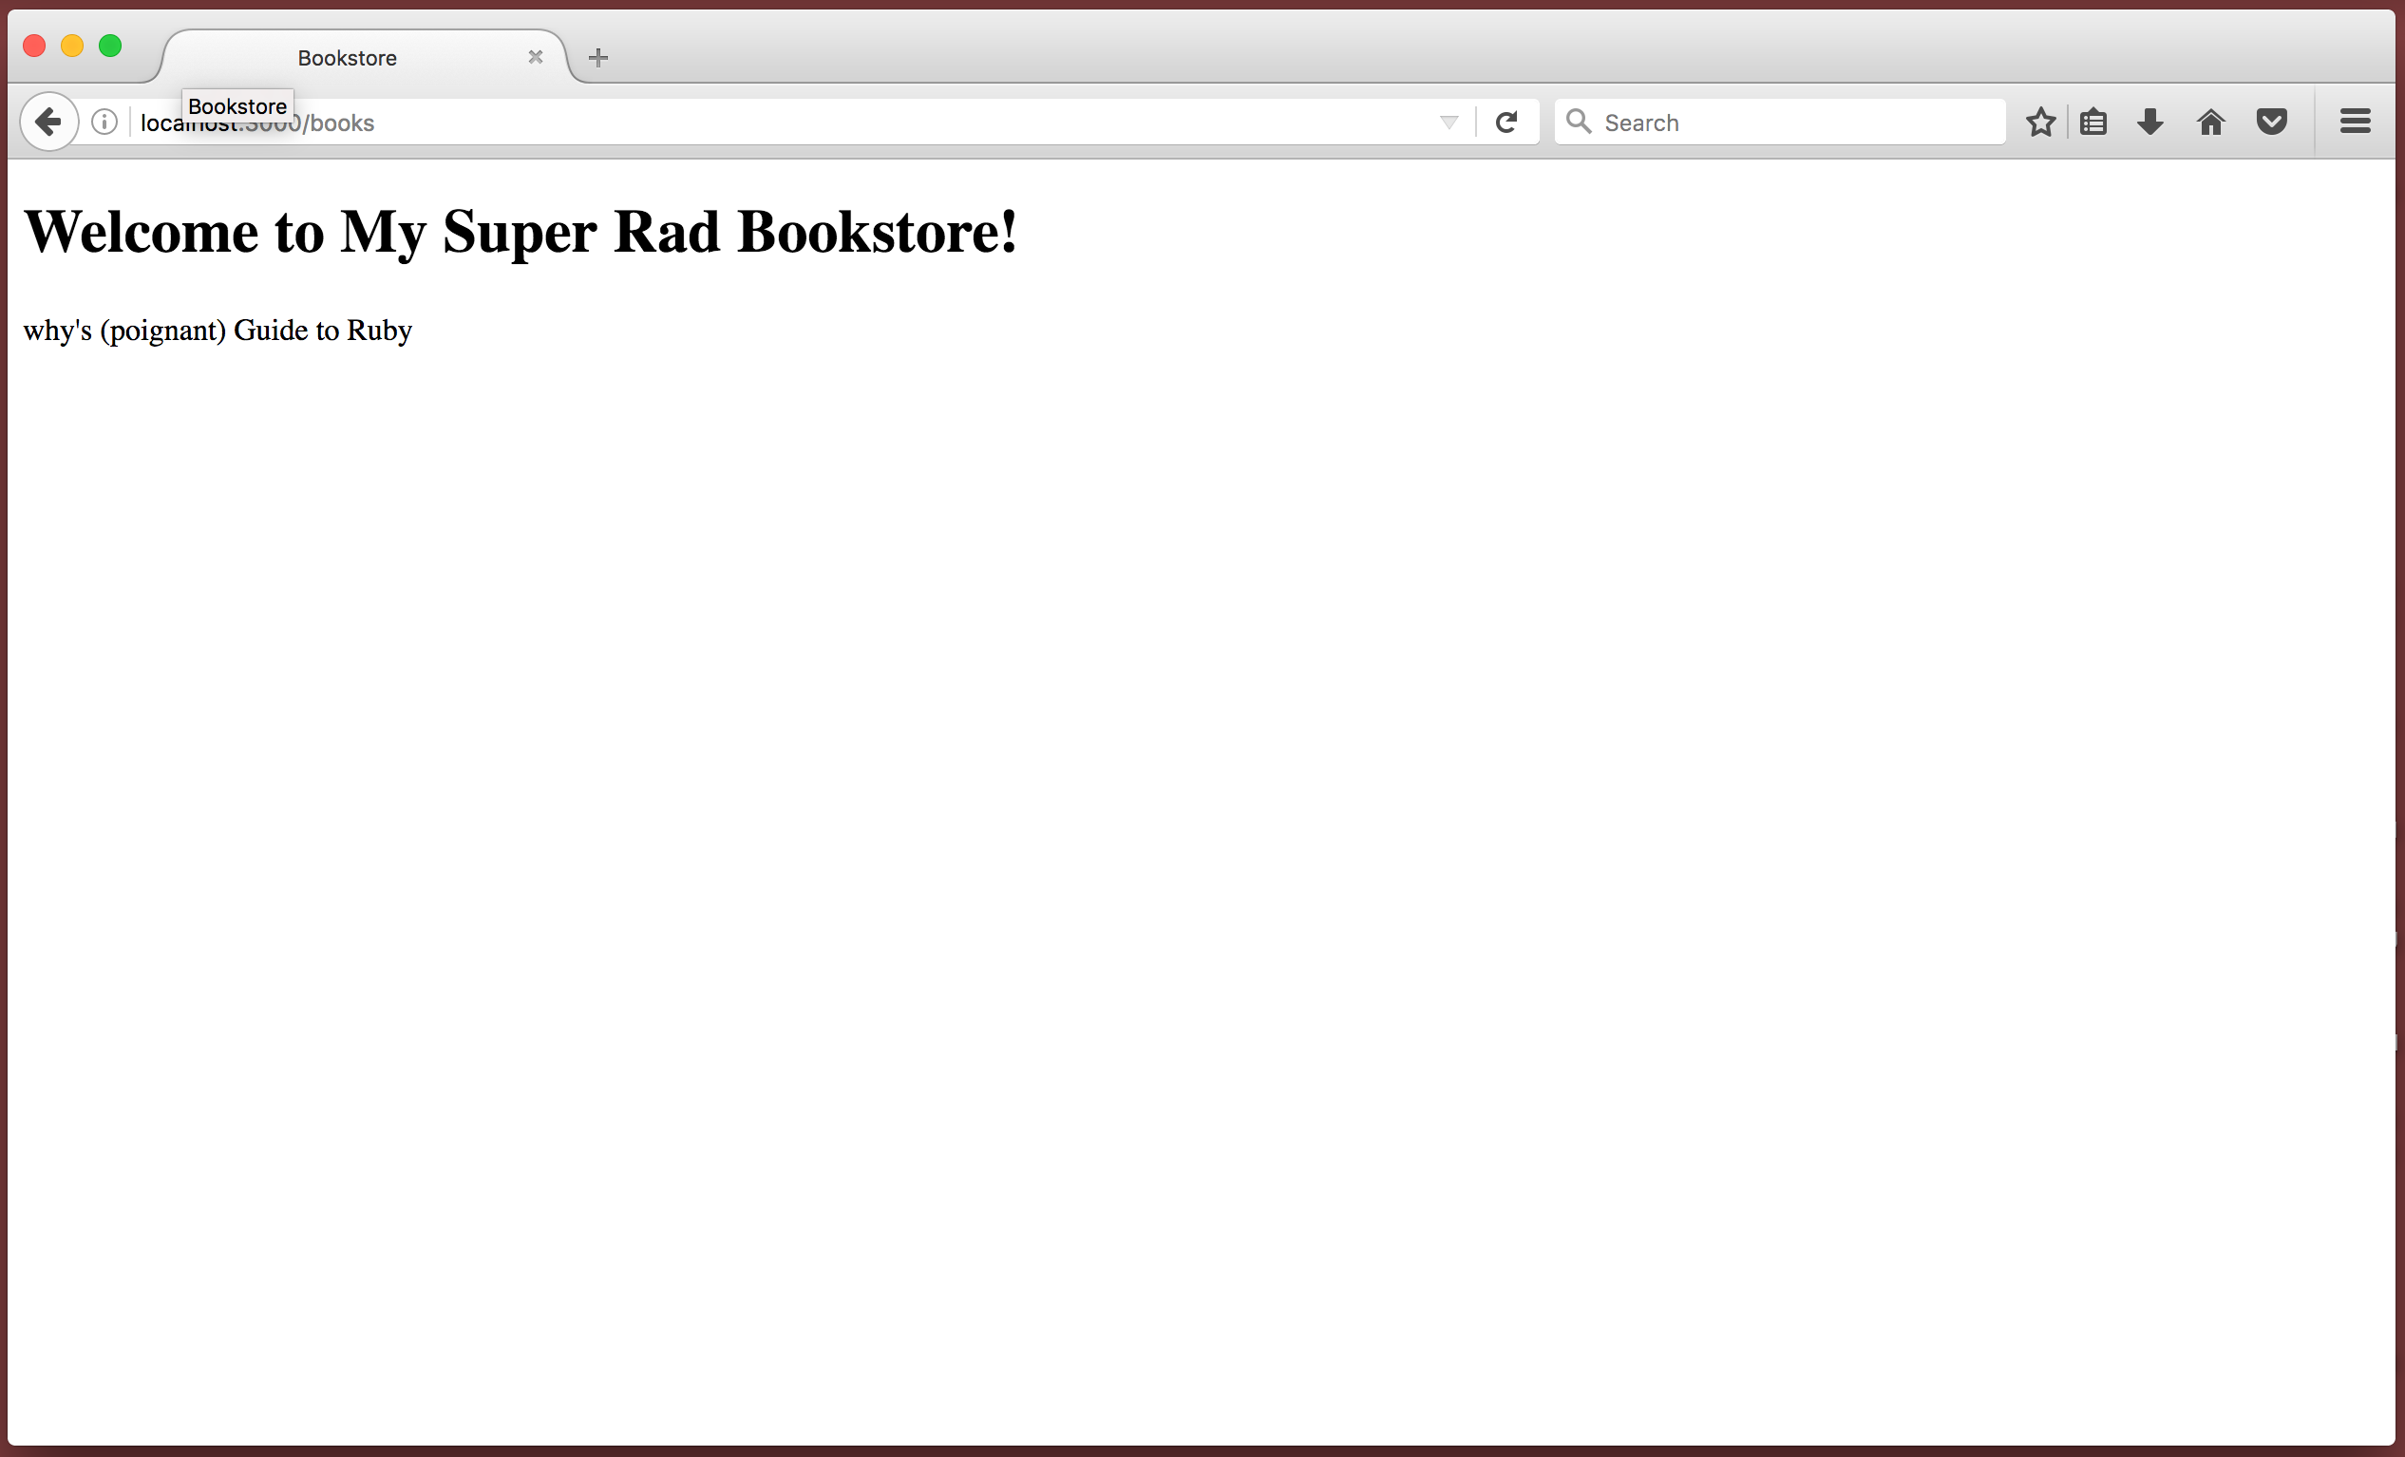The width and height of the screenshot is (2405, 1457).
Task: Expand the address bar history dropdown
Action: (x=1449, y=122)
